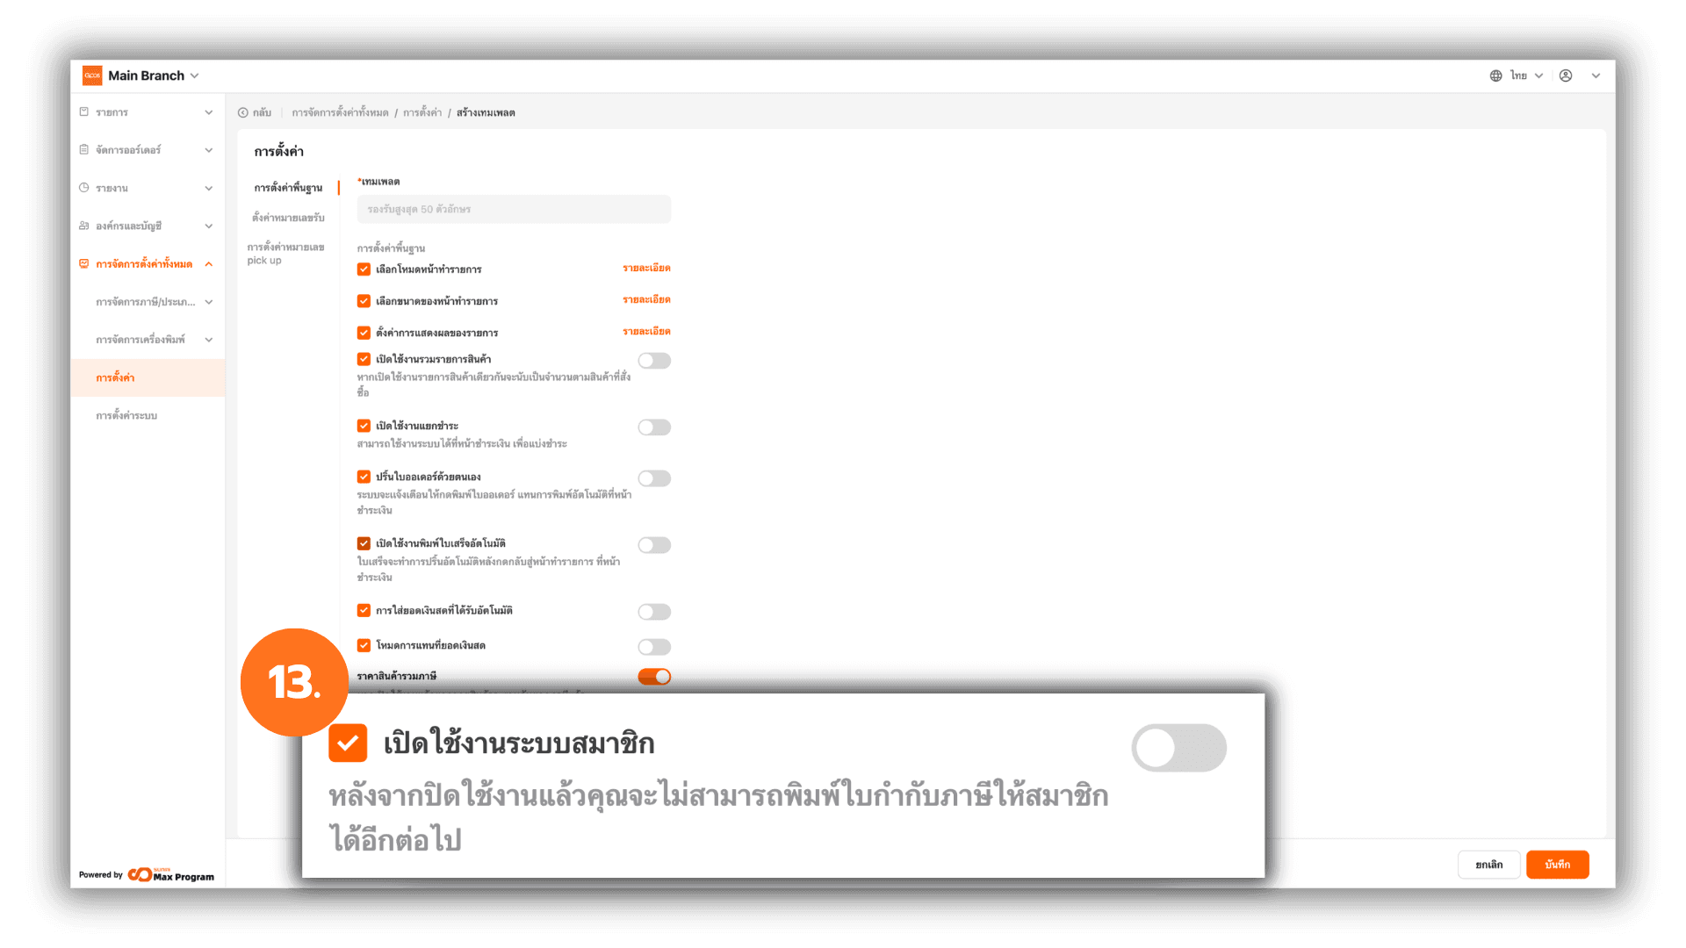The height and width of the screenshot is (948, 1686).
Task: Click the องค์กรและบัญชี people icon
Action: coord(84,226)
